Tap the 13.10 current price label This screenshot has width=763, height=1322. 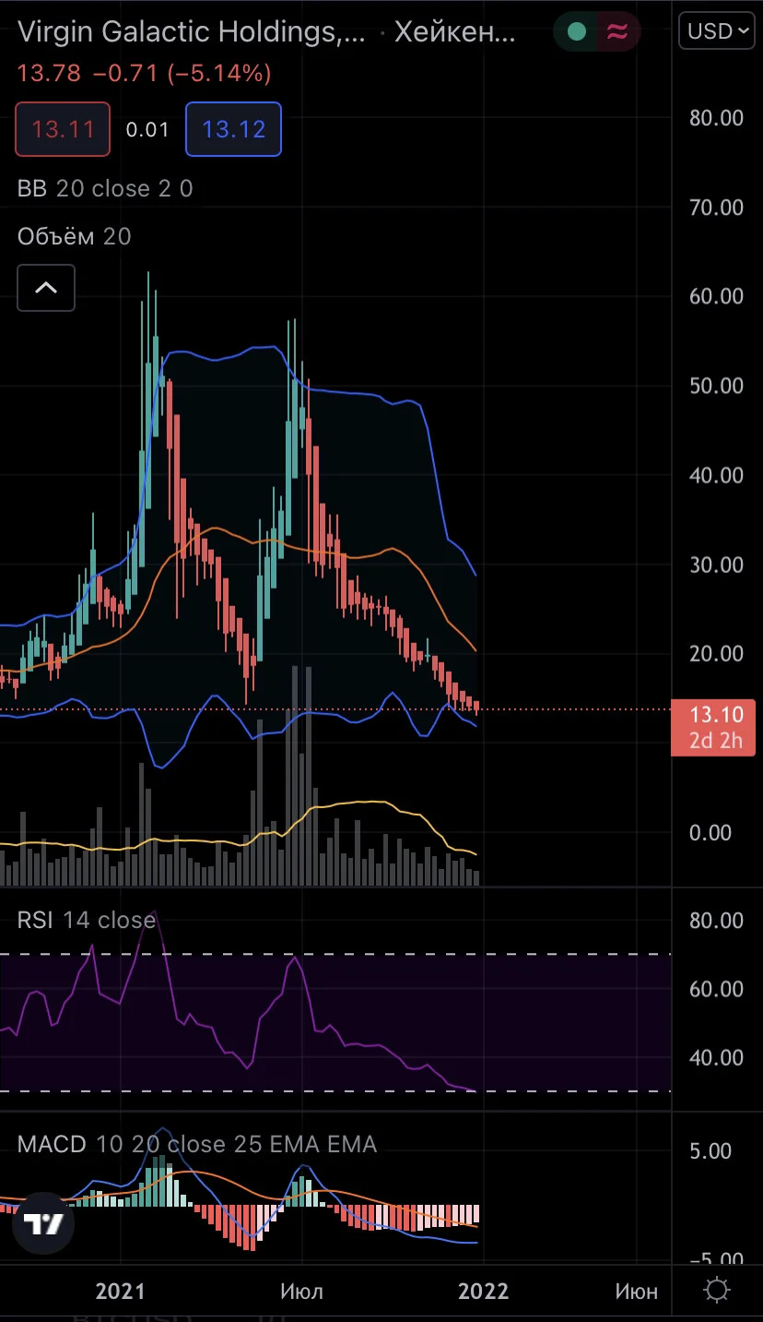click(x=715, y=715)
